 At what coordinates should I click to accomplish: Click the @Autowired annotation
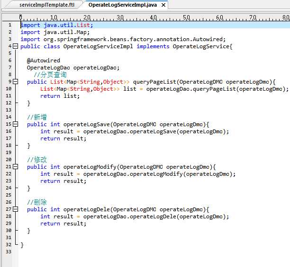tap(44, 60)
